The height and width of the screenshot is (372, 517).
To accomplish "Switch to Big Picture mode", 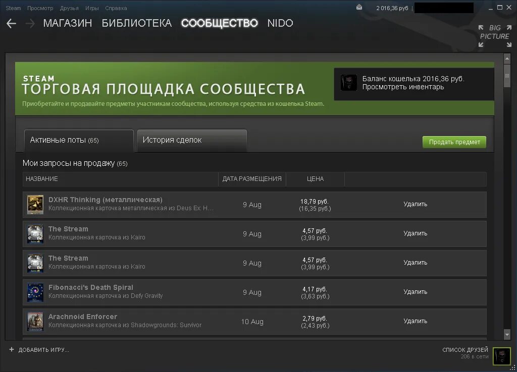I will pyautogui.click(x=495, y=36).
